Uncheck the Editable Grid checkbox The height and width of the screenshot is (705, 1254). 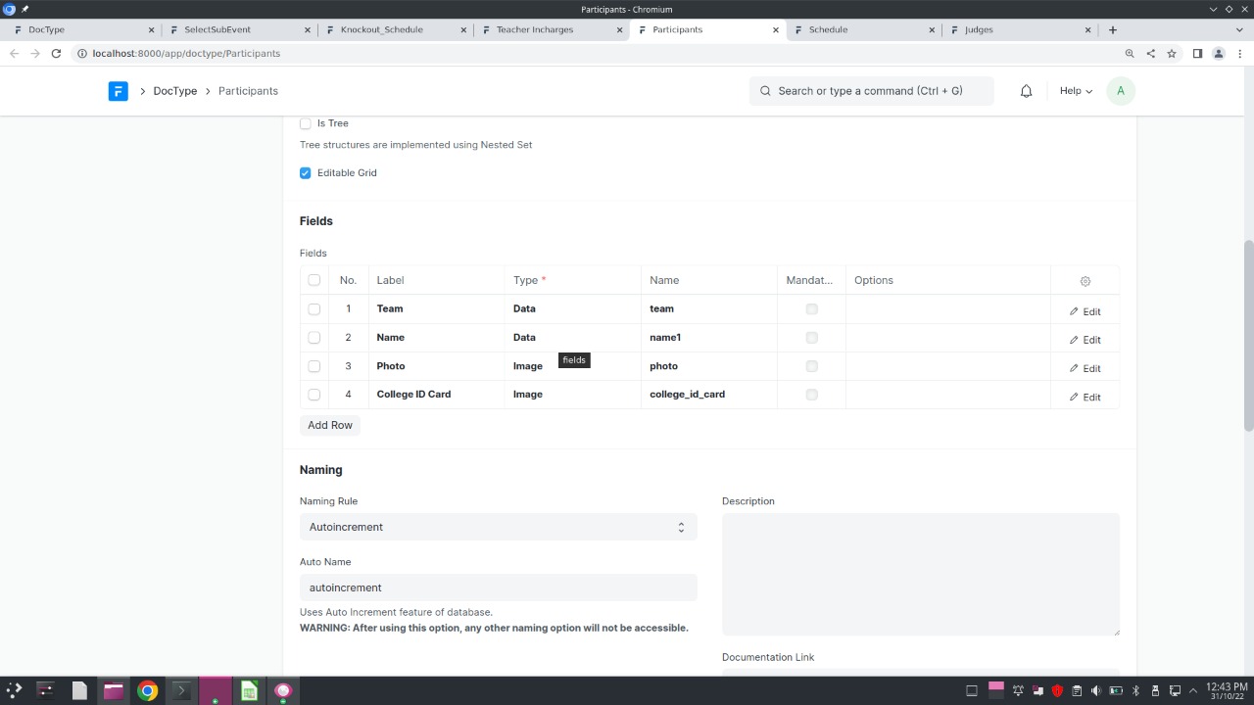point(306,173)
